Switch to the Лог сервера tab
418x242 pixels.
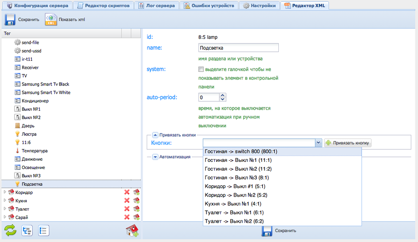[157, 5]
